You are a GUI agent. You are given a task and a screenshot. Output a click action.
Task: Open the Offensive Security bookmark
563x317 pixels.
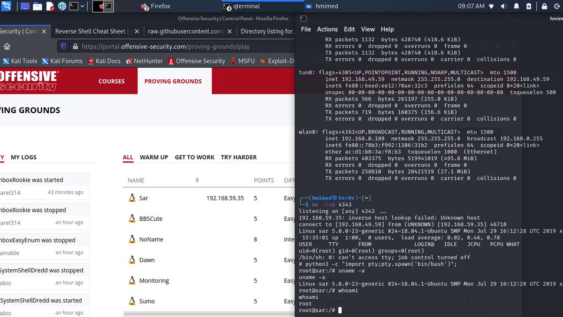pyautogui.click(x=197, y=61)
